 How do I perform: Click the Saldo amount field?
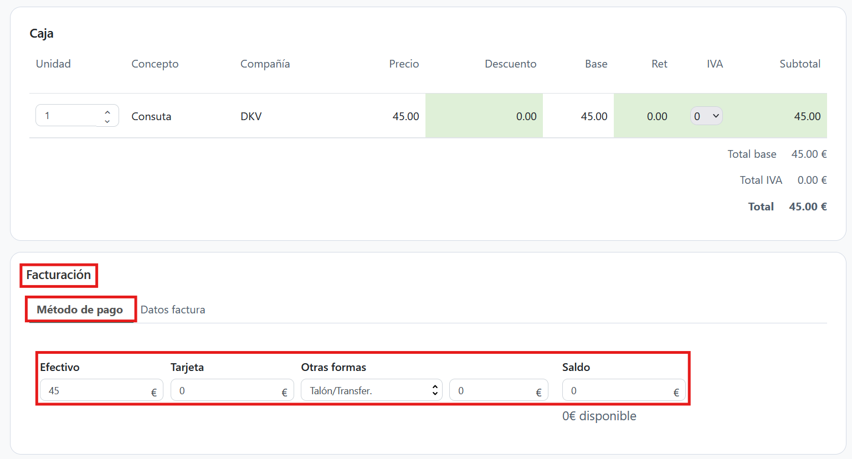point(618,390)
